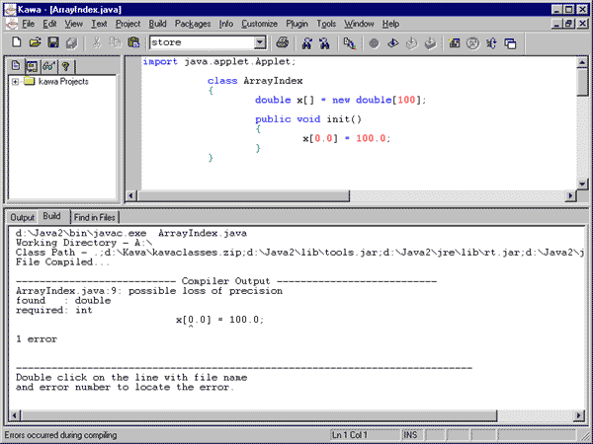
Task: Open the Help menu
Action: (390, 24)
